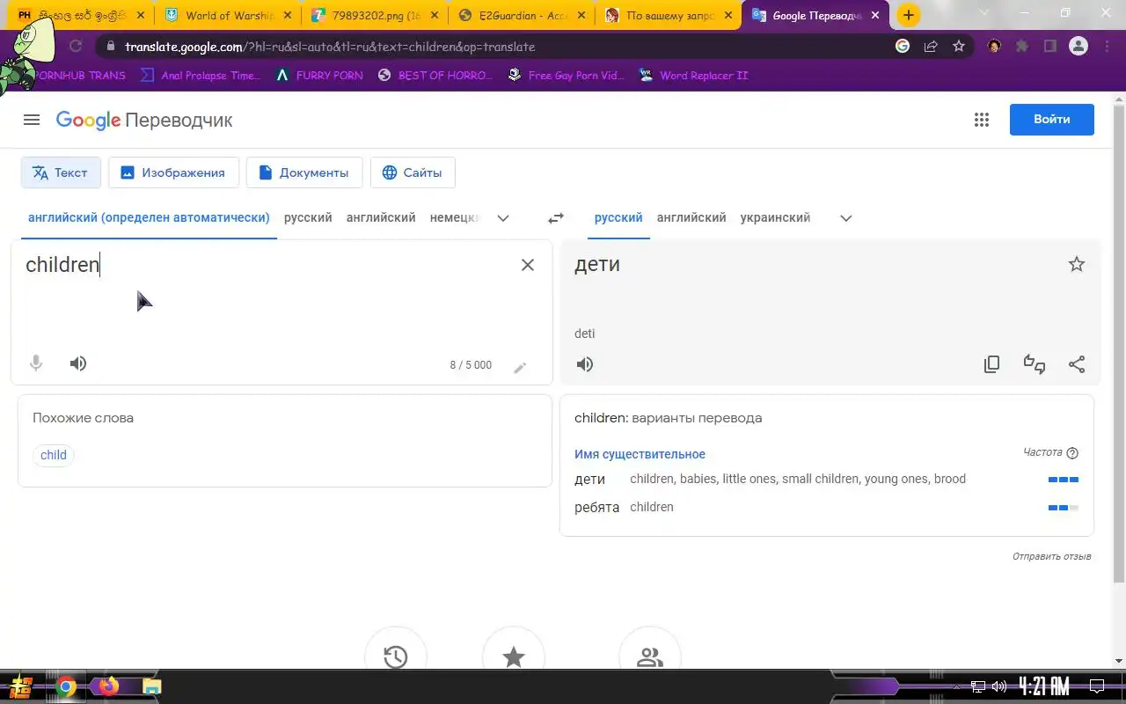Switch to Документы mode
This screenshot has height=704, width=1126.
coord(304,172)
